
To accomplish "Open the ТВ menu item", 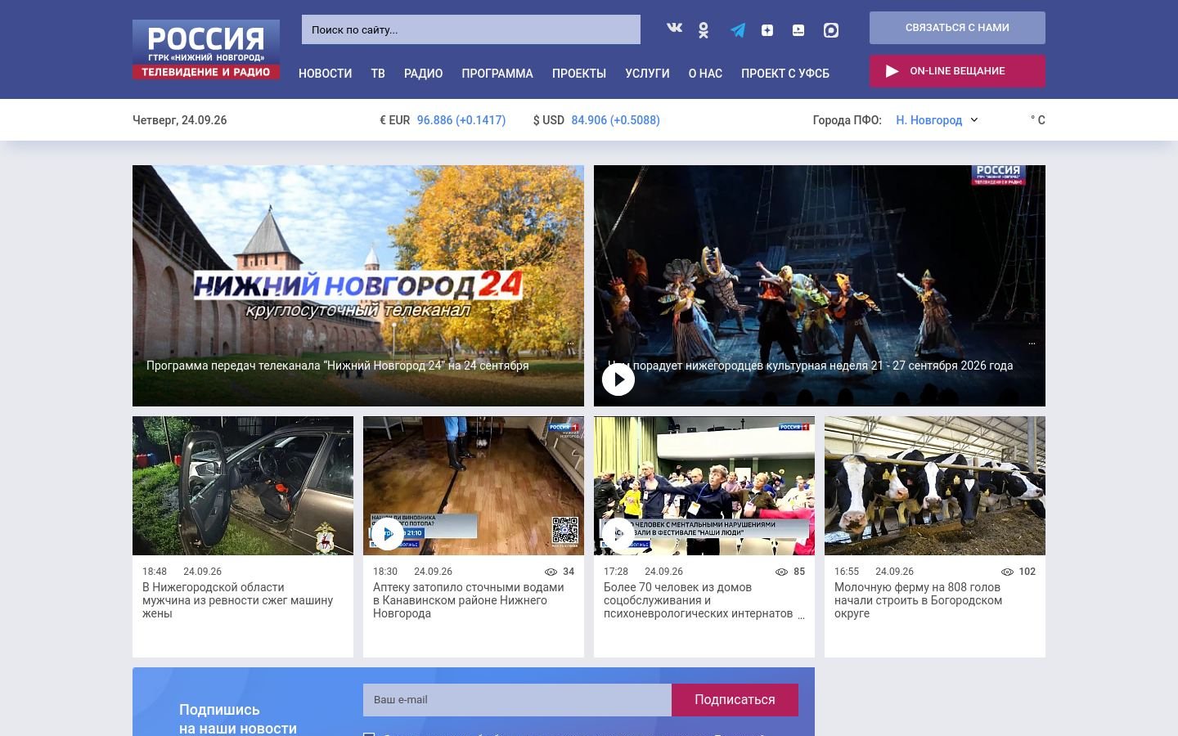I will (378, 74).
